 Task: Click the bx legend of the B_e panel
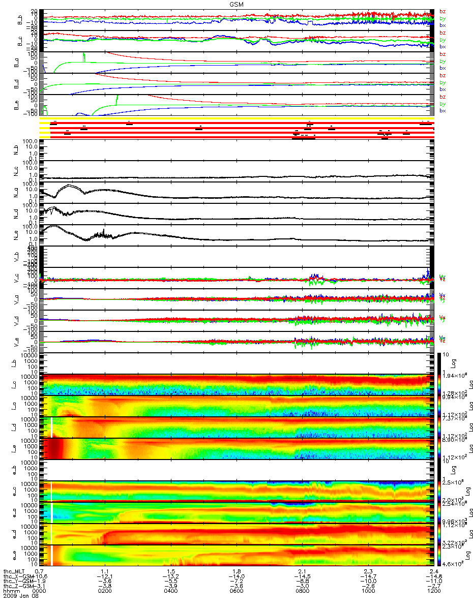point(442,110)
